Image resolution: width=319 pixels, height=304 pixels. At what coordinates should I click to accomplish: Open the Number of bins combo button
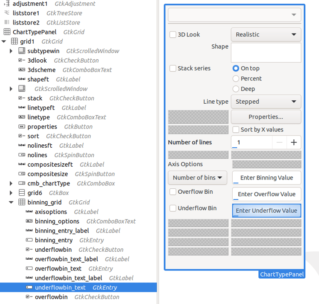point(197,178)
